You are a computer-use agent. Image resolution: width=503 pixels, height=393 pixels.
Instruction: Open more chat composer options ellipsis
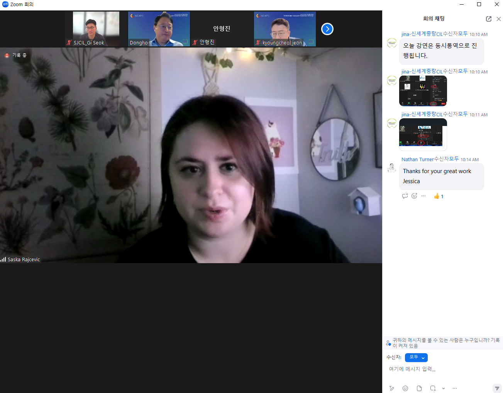click(x=455, y=388)
